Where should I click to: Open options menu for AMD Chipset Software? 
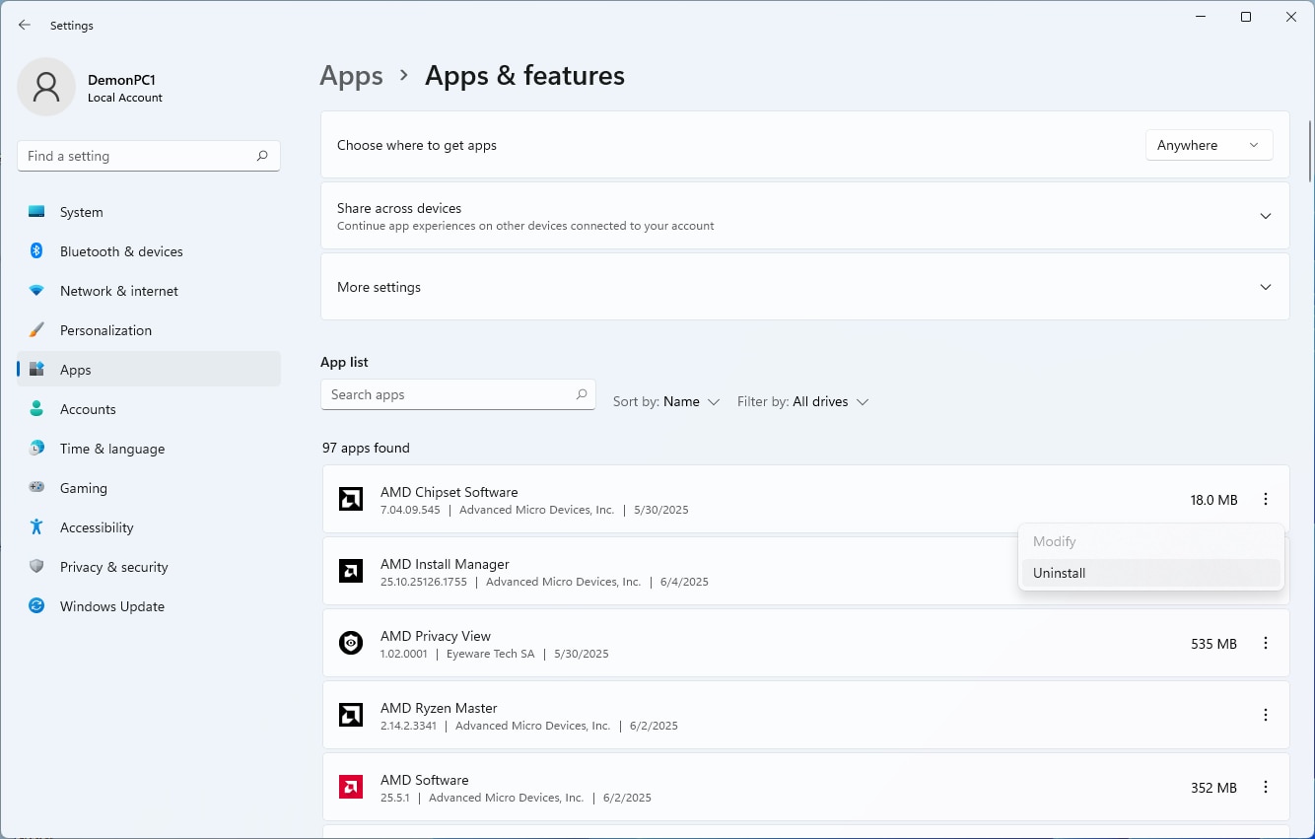1266,500
